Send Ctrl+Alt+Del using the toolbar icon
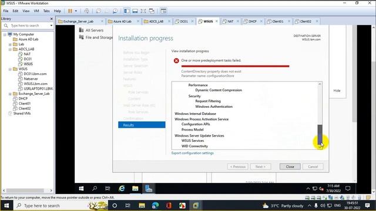 click(86, 11)
